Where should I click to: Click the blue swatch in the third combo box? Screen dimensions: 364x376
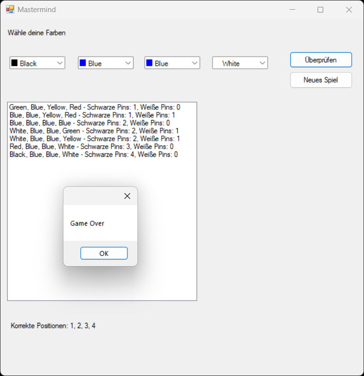[x=149, y=63]
